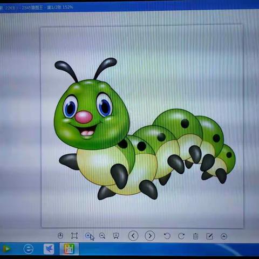Rotate image counterclockwise
The image size is (259, 259).
point(167,236)
